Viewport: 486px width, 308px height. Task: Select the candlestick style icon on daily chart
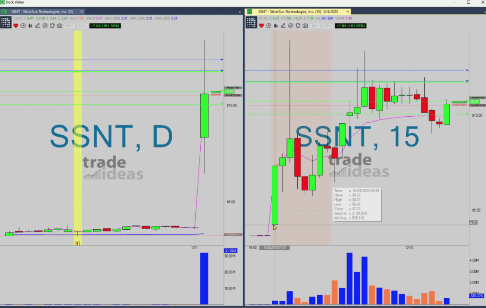click(31, 25)
